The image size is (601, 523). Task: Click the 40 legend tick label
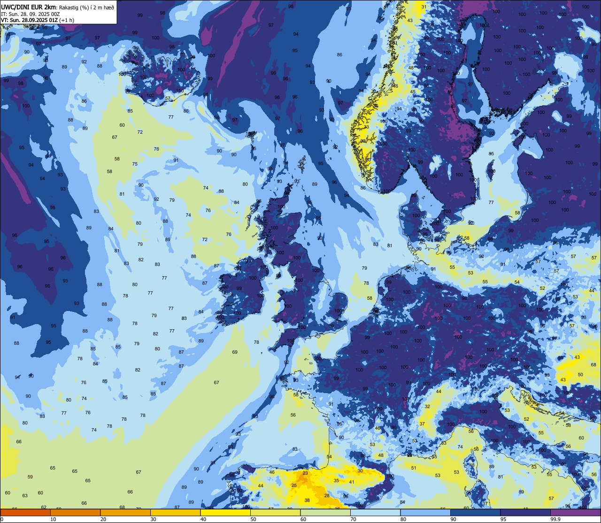(x=203, y=519)
